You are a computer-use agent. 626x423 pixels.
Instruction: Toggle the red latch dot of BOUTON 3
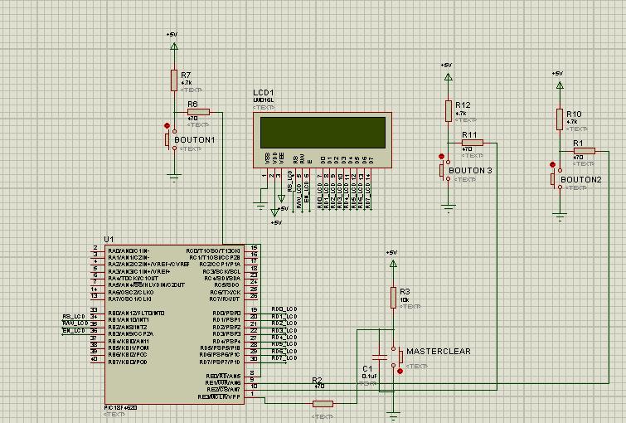(x=441, y=157)
